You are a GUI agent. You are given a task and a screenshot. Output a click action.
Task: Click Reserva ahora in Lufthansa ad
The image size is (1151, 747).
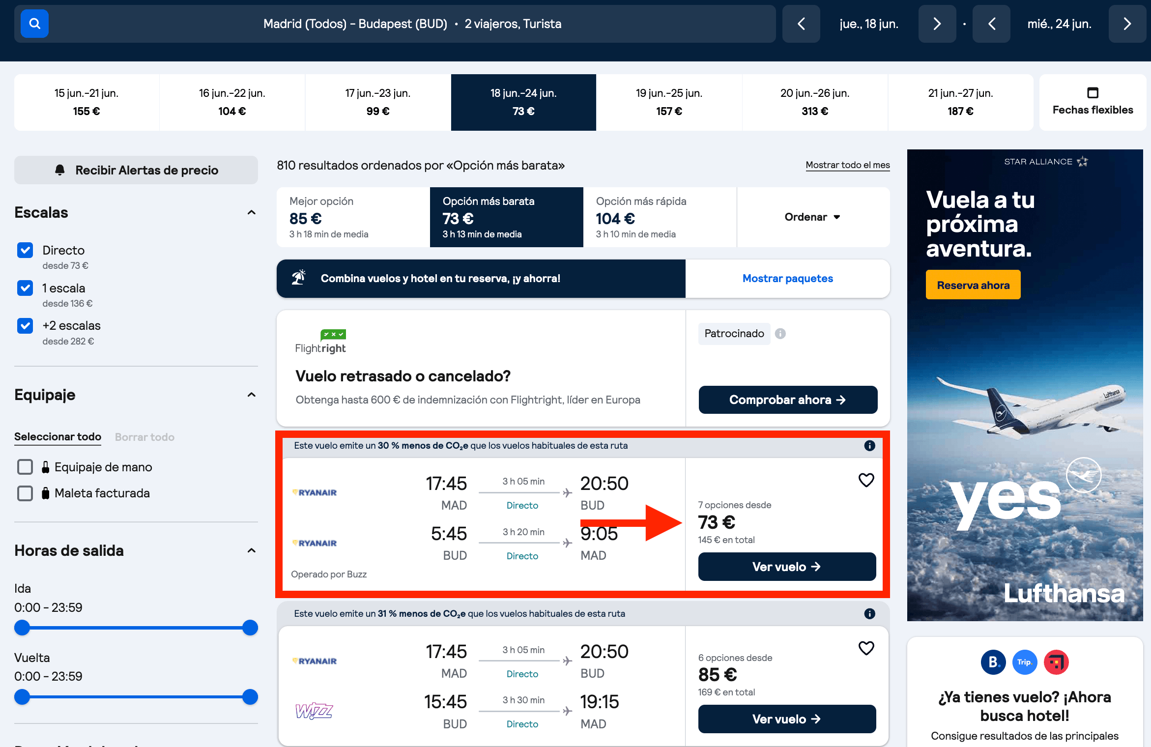pyautogui.click(x=973, y=285)
